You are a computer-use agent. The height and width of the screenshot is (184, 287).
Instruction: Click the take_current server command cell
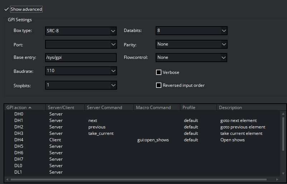point(101,133)
